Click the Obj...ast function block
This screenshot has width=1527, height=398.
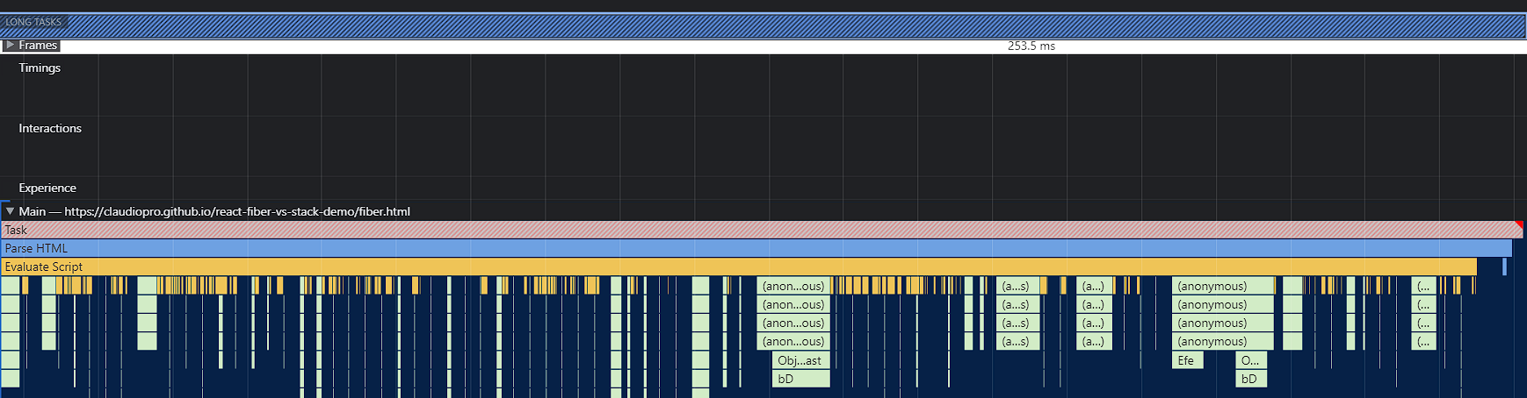(800, 360)
